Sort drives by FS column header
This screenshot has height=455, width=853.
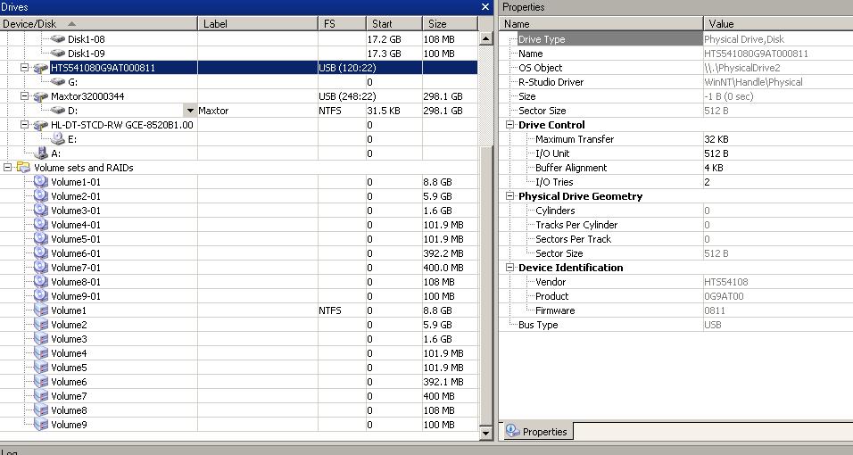coord(342,24)
